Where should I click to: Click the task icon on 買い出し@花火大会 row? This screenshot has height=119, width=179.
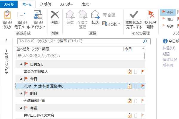pyautogui.click(x=129, y=115)
